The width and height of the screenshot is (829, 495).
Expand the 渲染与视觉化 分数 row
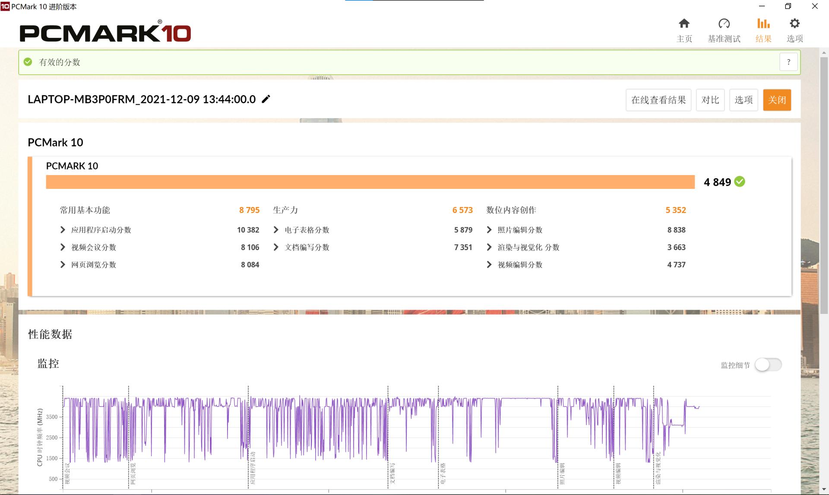(489, 247)
